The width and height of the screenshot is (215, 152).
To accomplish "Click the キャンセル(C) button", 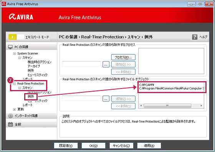I will point(121,145).
